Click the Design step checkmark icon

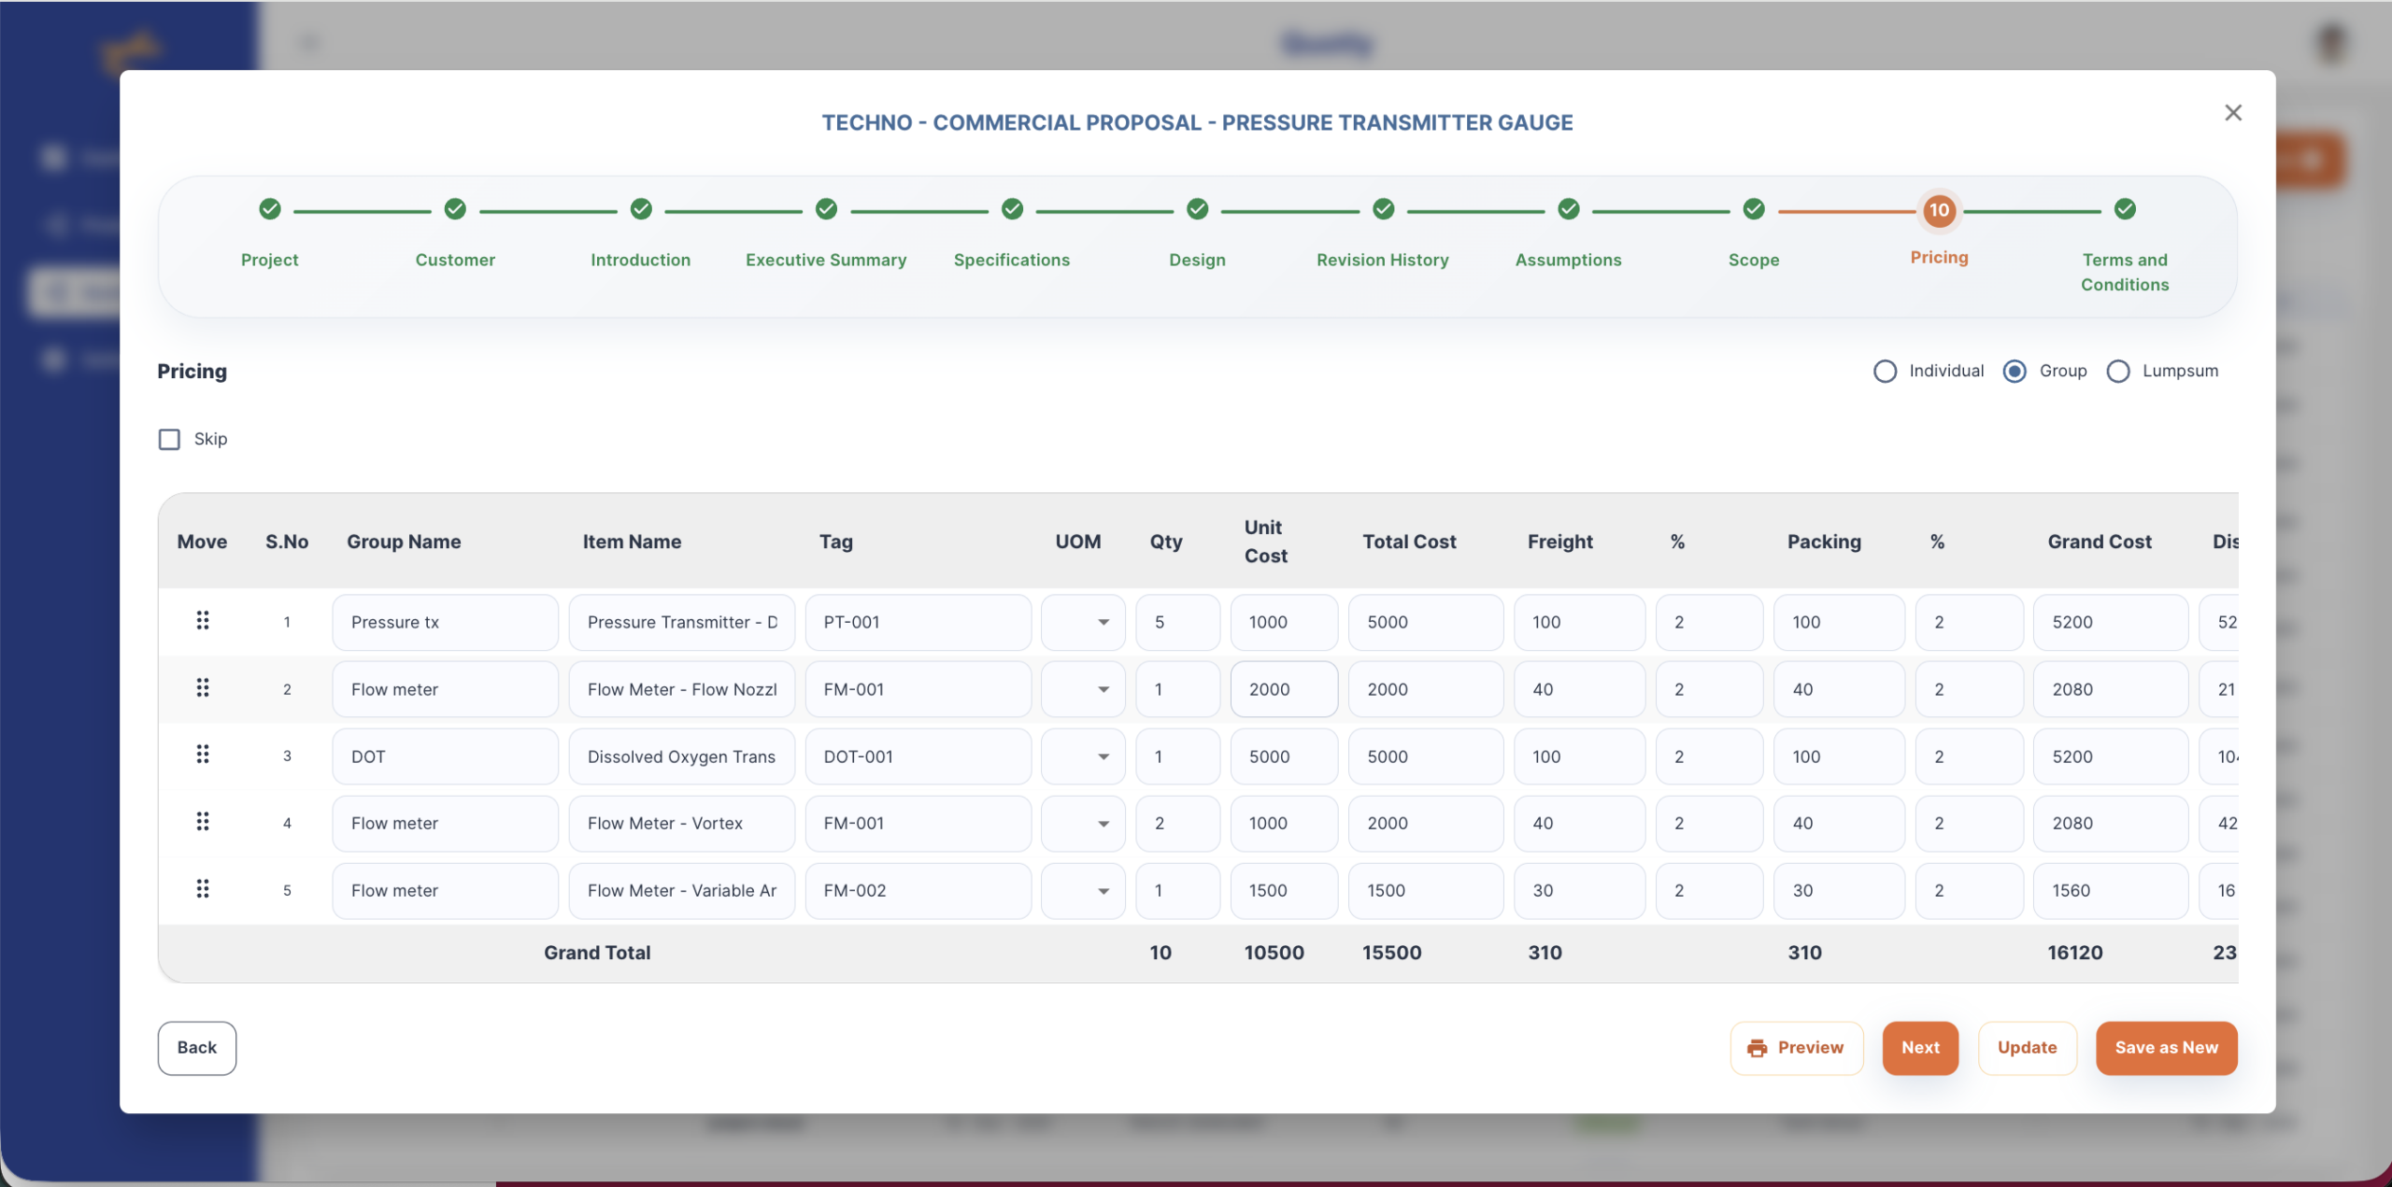pos(1197,209)
